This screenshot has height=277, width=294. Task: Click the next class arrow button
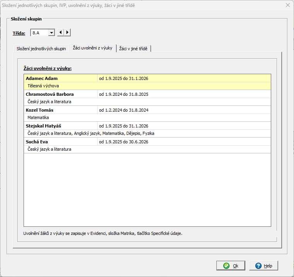[x=67, y=33]
